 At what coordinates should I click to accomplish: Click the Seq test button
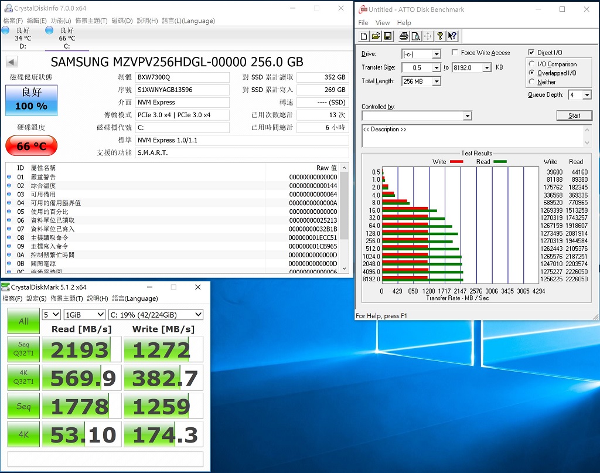23,406
